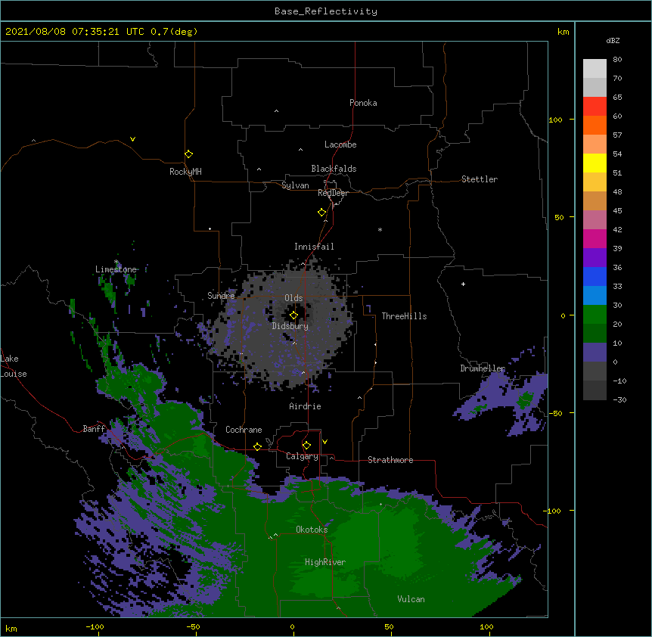Click the Okotoks town label
This screenshot has height=637, width=652.
coord(312,530)
